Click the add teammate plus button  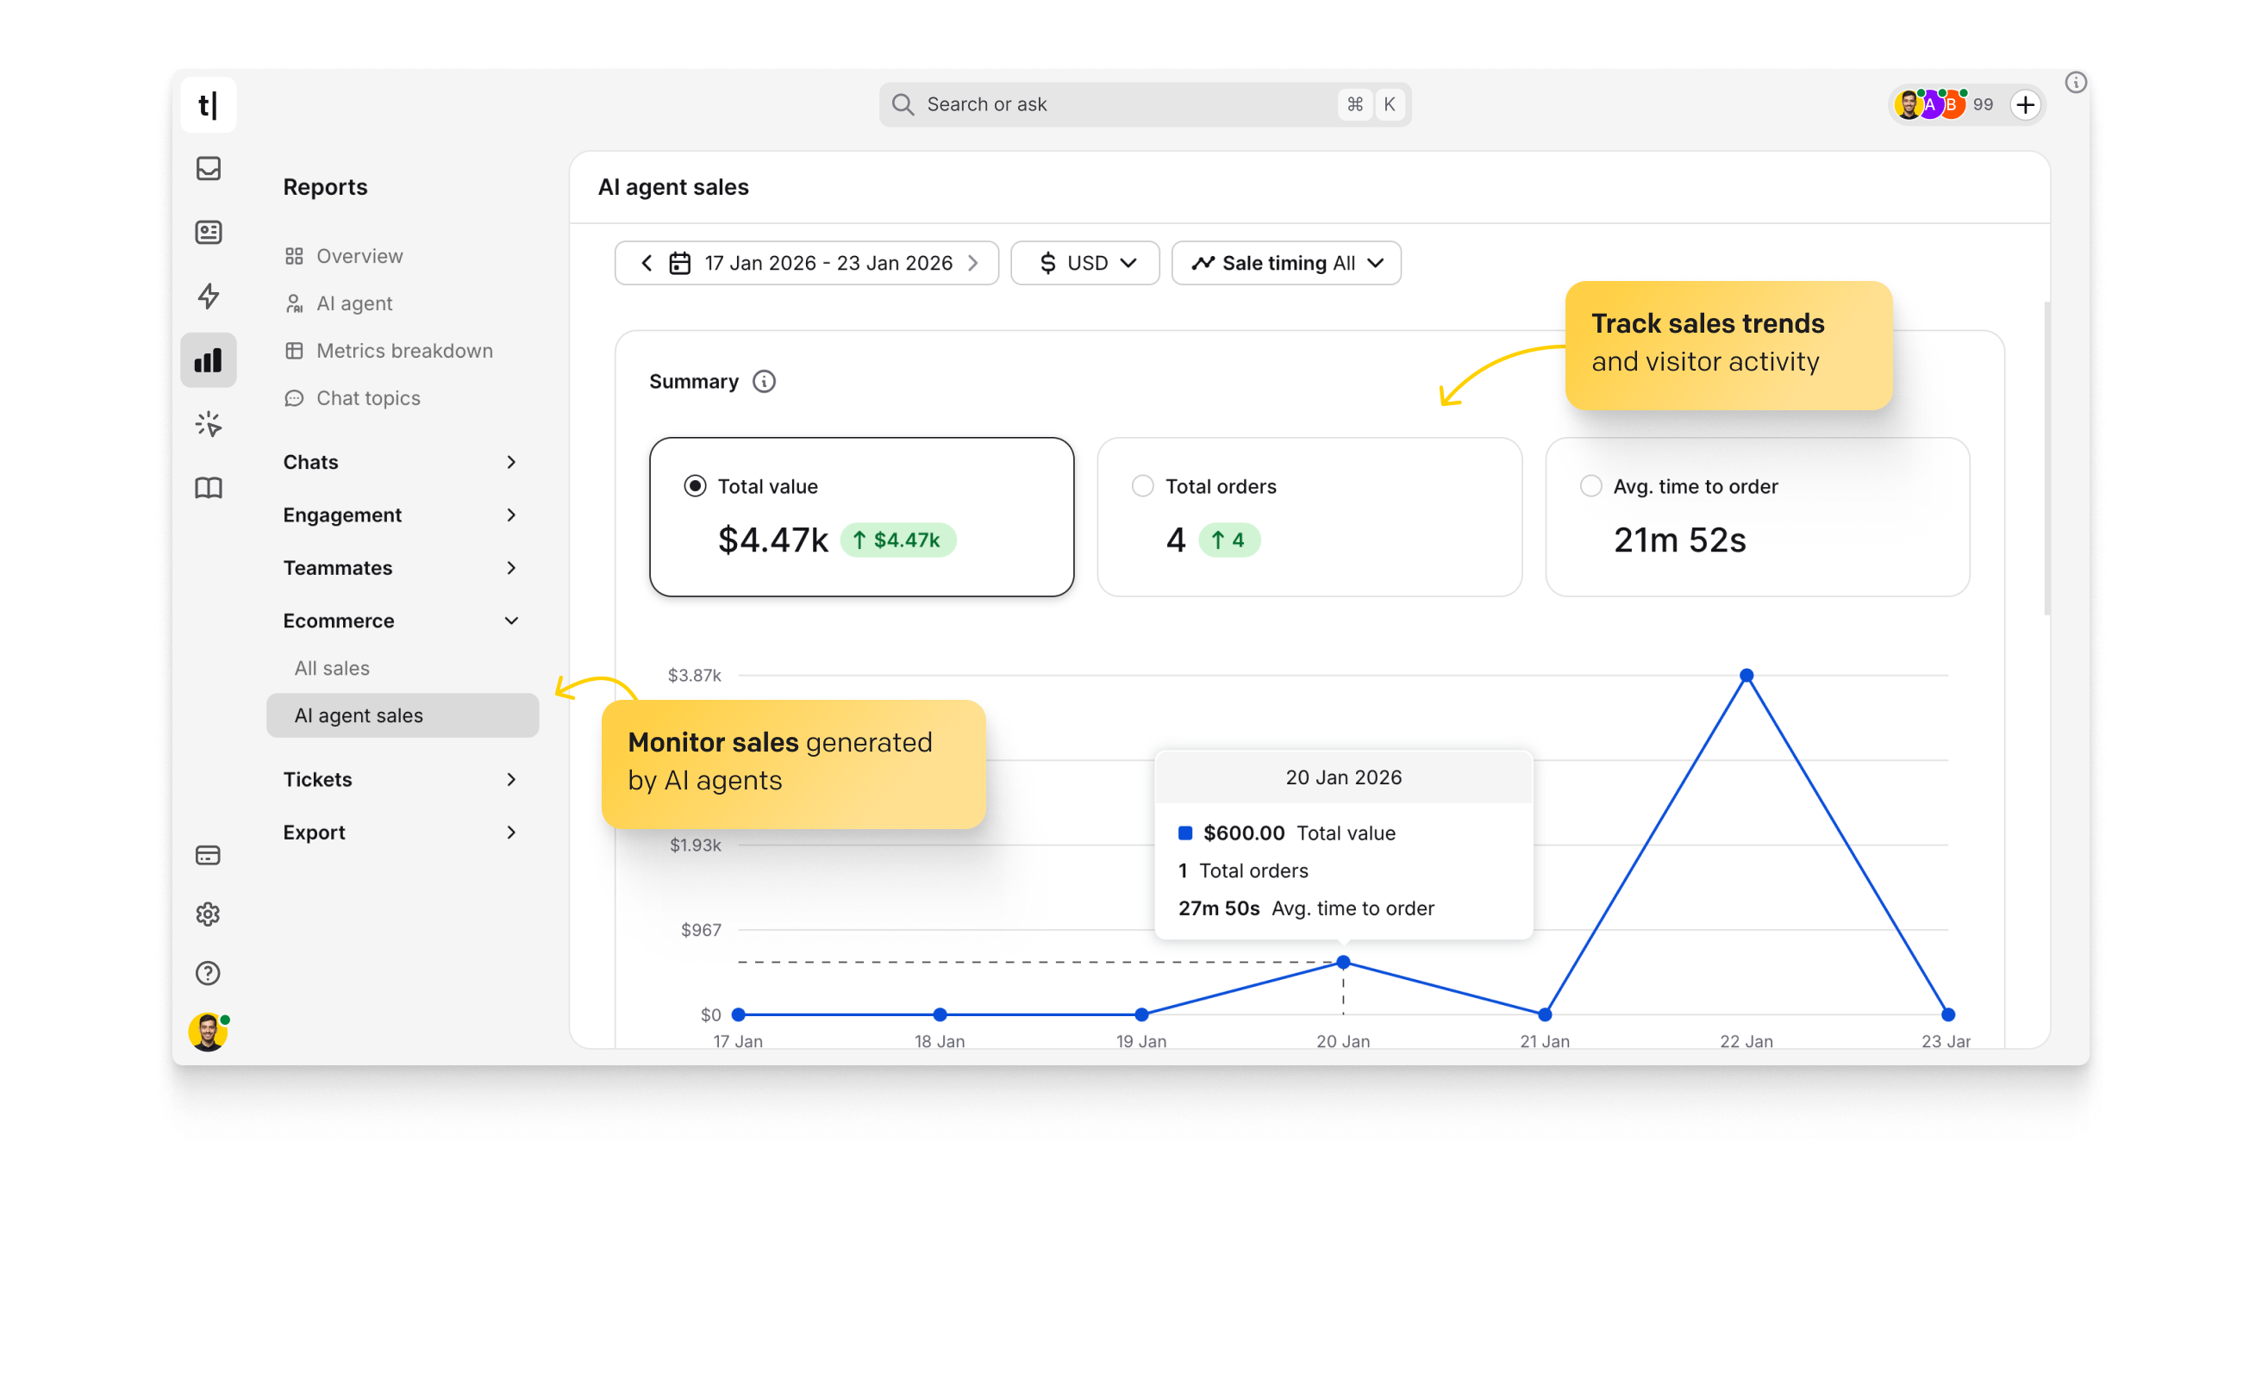pyautogui.click(x=2026, y=103)
